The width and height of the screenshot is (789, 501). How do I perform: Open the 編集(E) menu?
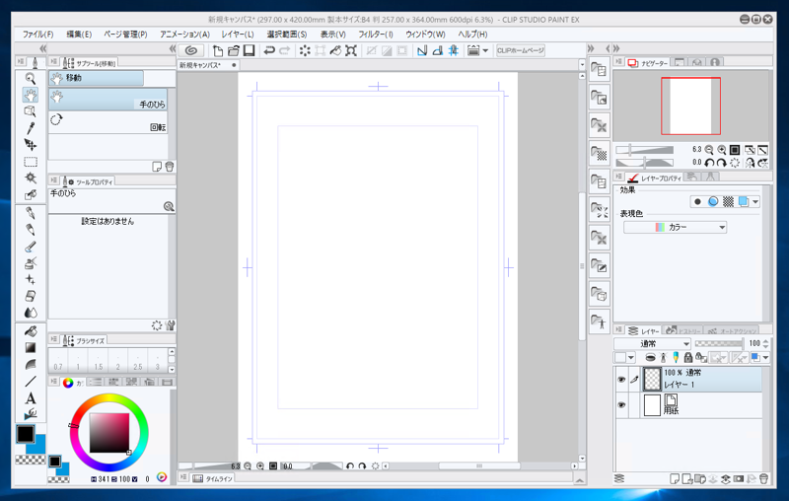coord(79,35)
